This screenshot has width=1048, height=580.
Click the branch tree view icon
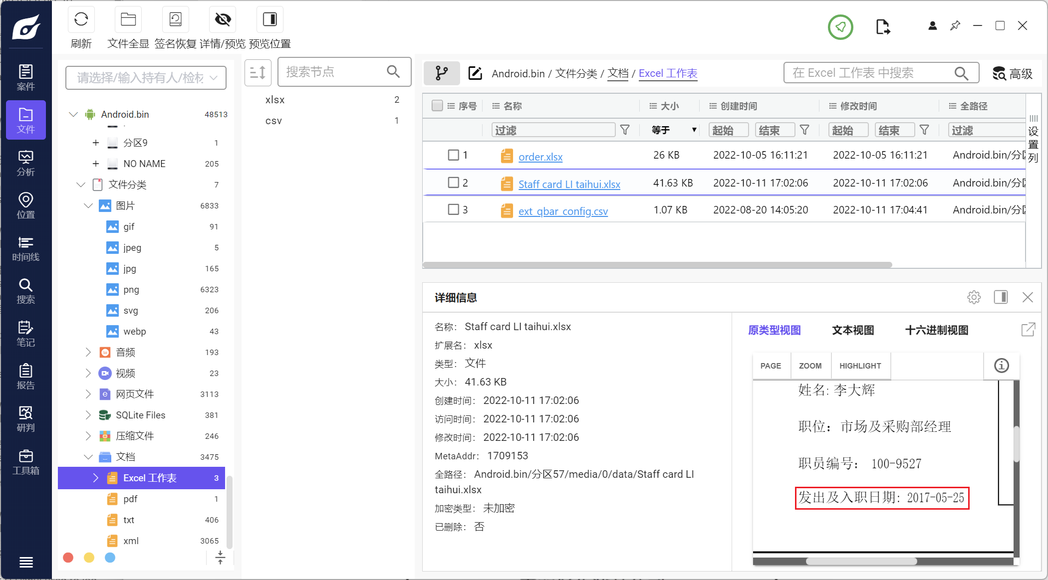[x=442, y=73]
